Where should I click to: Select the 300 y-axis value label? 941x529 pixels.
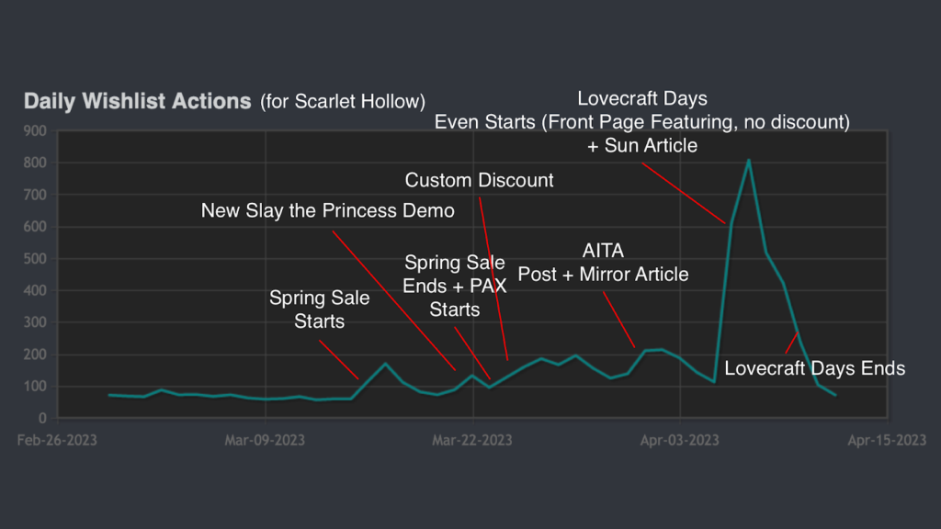pos(35,322)
